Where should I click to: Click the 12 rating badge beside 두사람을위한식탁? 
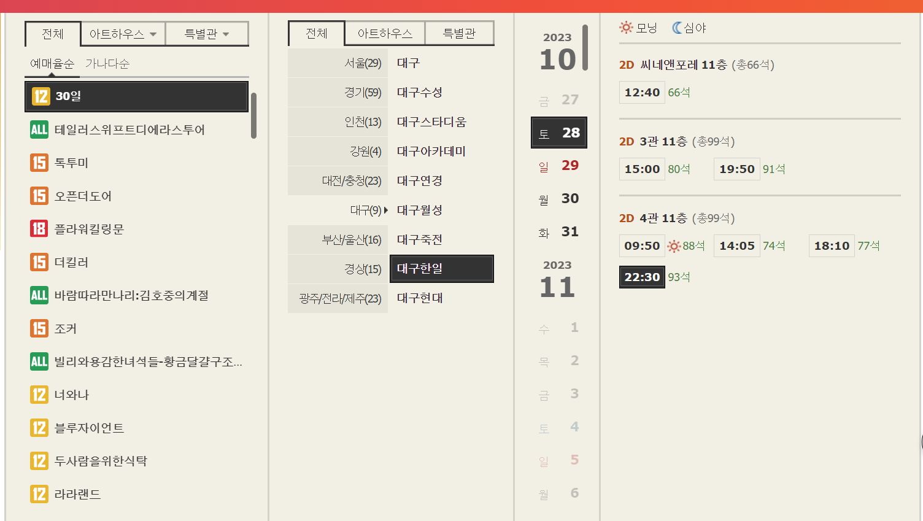click(39, 461)
